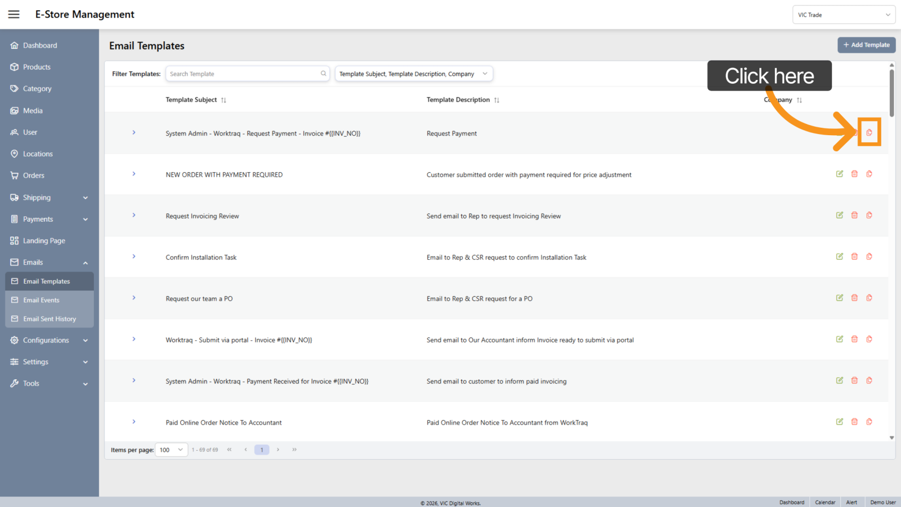This screenshot has height=507, width=901.
Task: Edit the NEW ORDER WITH PAYMENT REQUIRED template
Action: click(839, 174)
